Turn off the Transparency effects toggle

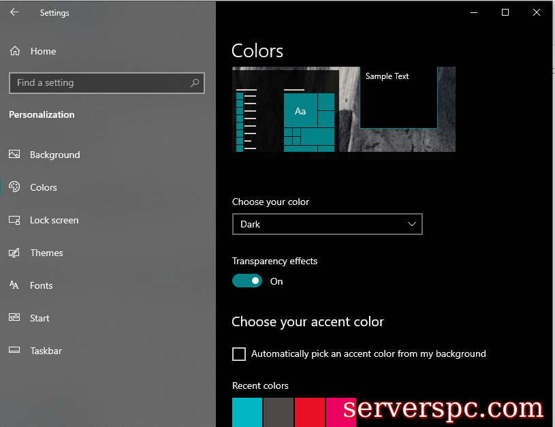click(247, 281)
